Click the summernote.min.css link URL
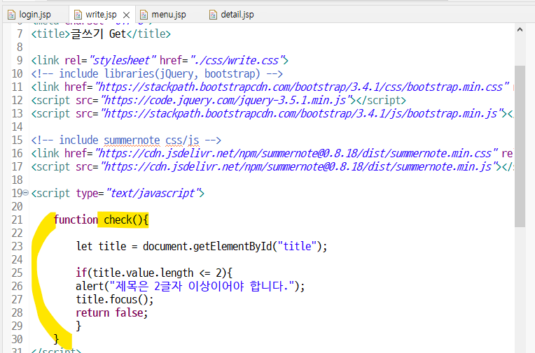The image size is (535, 353). click(295, 153)
